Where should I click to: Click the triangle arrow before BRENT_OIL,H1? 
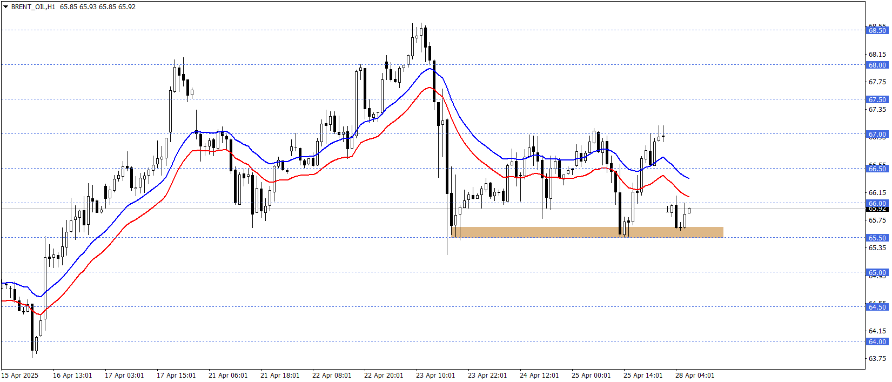click(6, 7)
